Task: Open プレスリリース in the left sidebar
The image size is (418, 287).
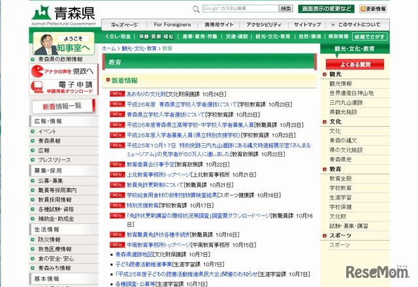Action: [54, 160]
